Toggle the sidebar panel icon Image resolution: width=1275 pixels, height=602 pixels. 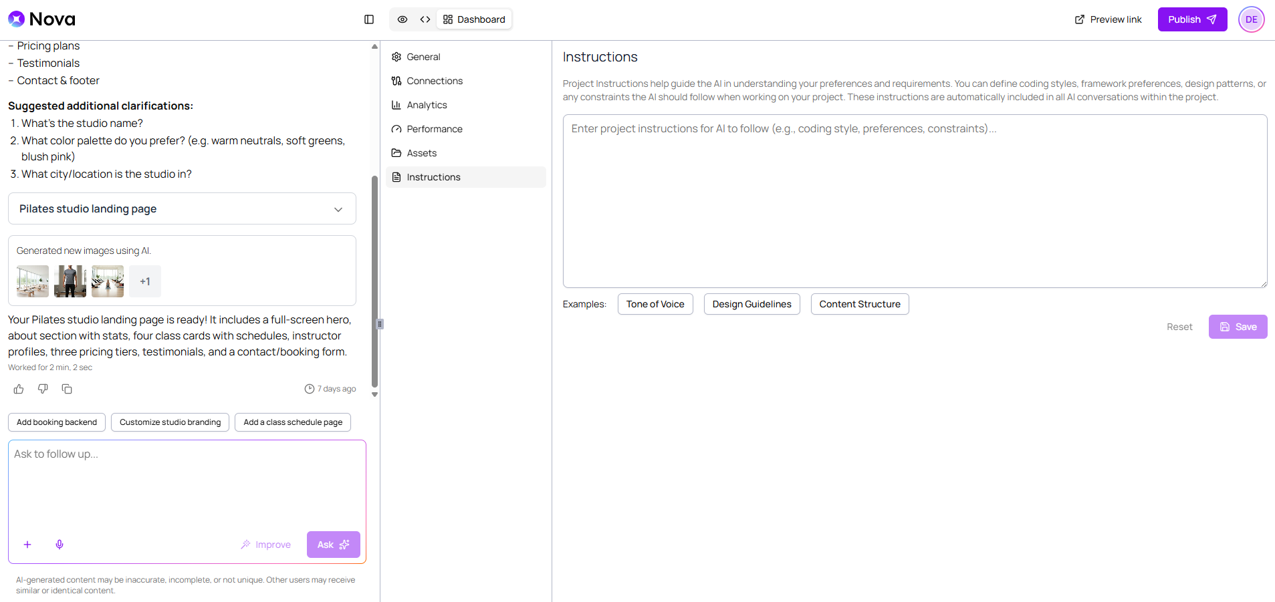pos(369,19)
